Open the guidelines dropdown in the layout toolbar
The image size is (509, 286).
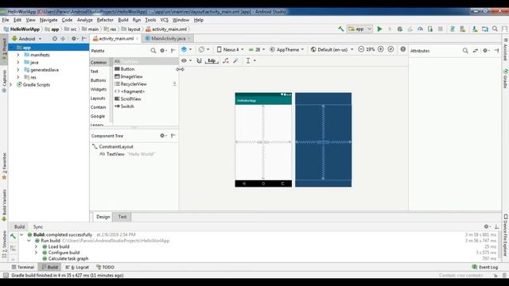(251, 60)
